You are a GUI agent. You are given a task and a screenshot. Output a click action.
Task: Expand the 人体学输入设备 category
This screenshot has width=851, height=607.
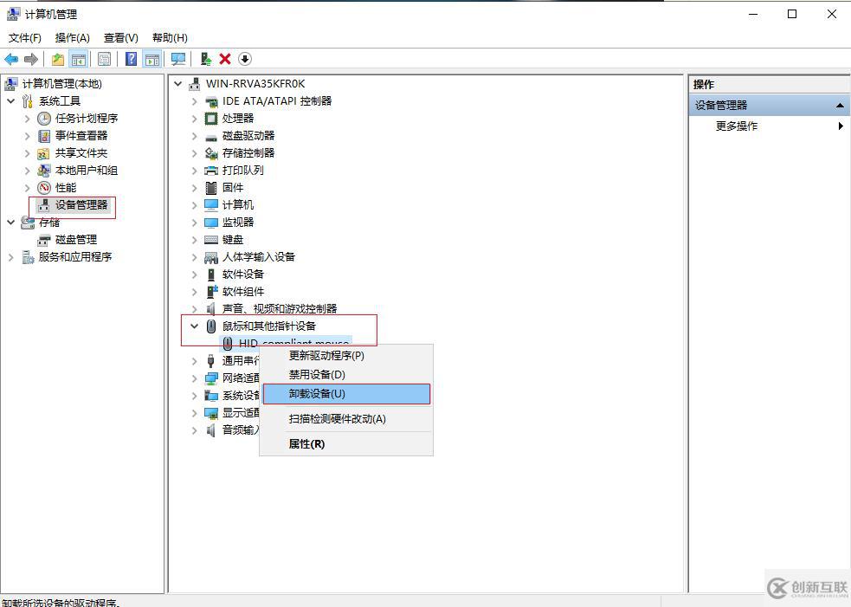(x=194, y=257)
